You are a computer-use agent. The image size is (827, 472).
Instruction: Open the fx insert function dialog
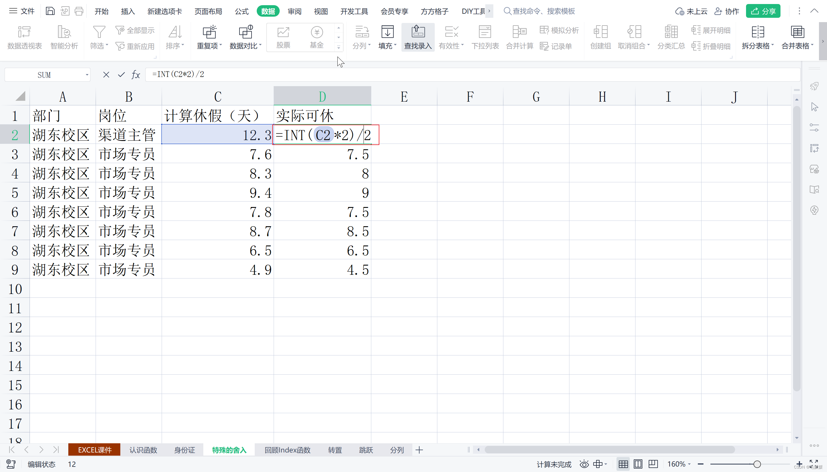click(x=136, y=75)
